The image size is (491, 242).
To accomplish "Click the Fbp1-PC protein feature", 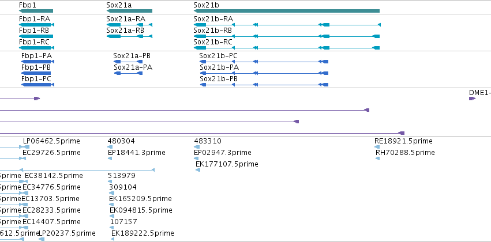I will click(38, 85).
